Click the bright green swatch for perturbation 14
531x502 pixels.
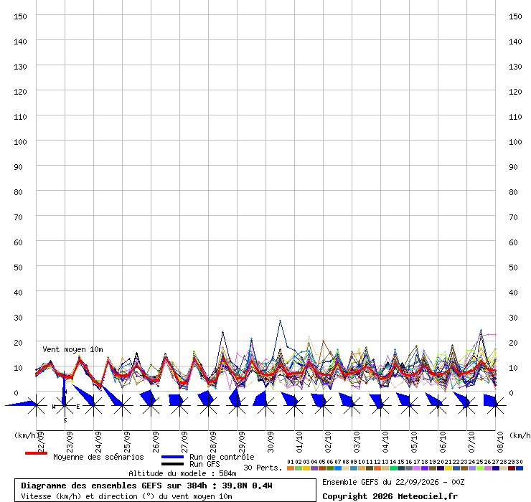(x=393, y=468)
